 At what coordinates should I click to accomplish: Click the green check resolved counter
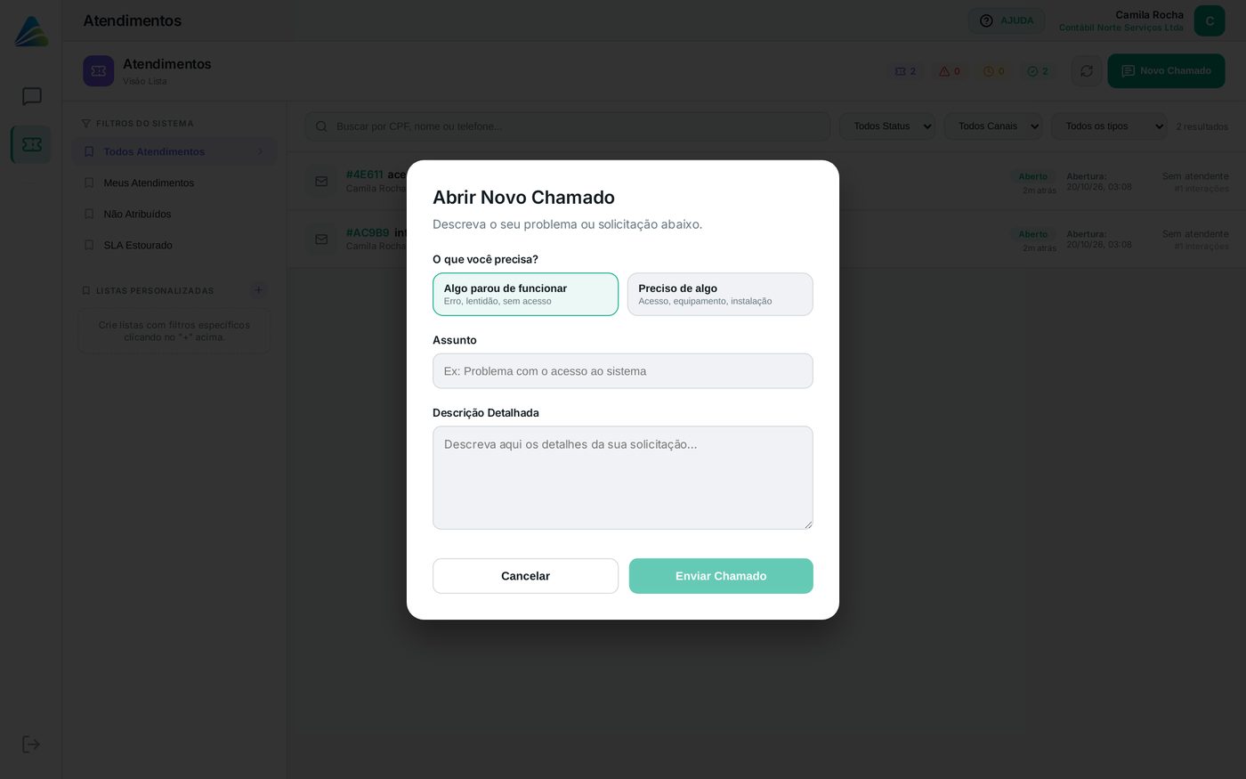(1038, 71)
